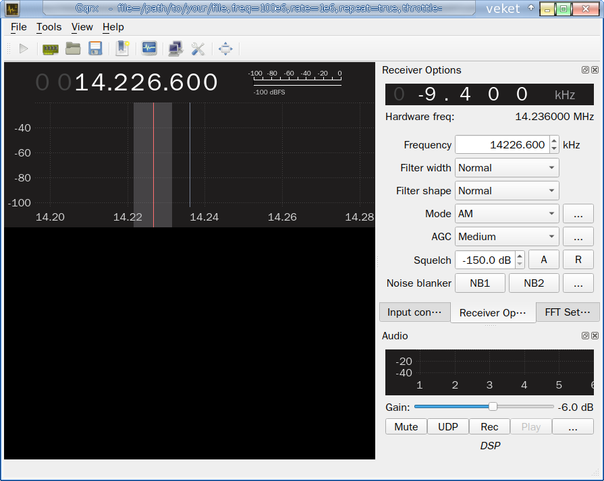Open the I/Q recording monitor icon
The width and height of the screenshot is (604, 481).
point(149,49)
